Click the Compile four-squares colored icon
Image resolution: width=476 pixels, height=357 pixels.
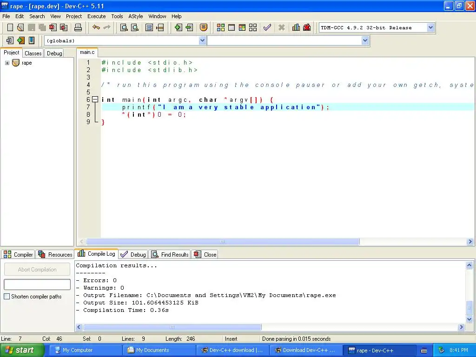tap(221, 27)
